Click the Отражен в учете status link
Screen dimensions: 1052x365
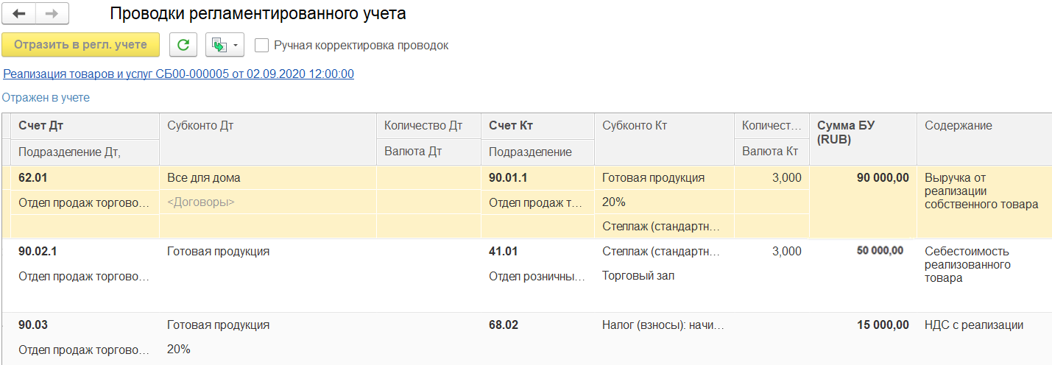46,97
